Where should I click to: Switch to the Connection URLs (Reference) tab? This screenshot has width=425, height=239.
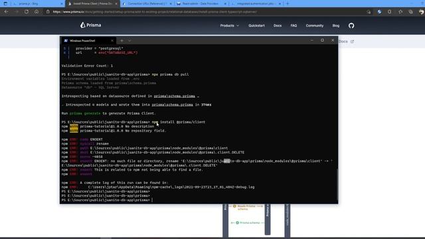coord(147,4)
